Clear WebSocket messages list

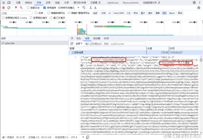tap(72, 44)
